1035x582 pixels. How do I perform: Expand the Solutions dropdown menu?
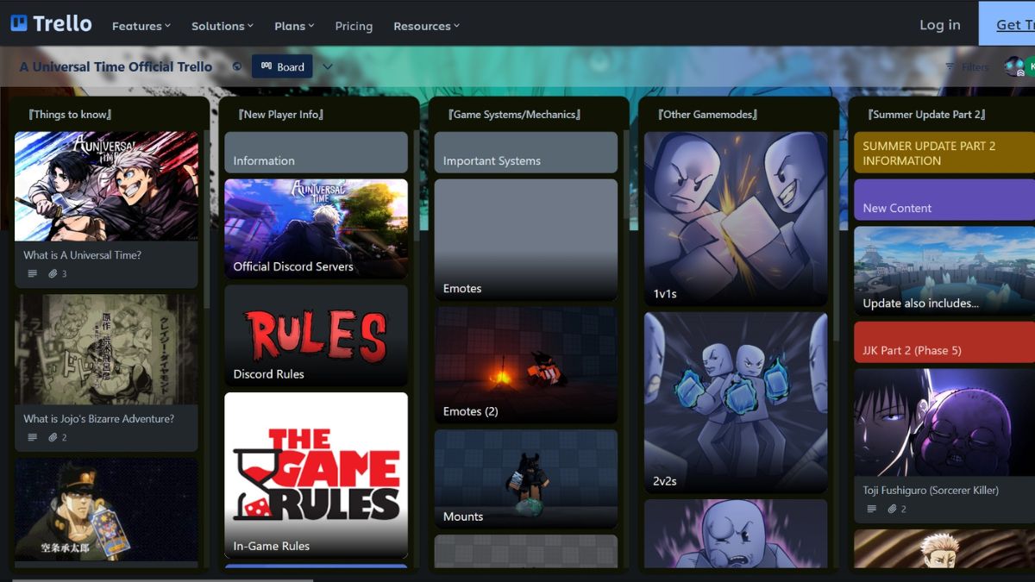222,26
